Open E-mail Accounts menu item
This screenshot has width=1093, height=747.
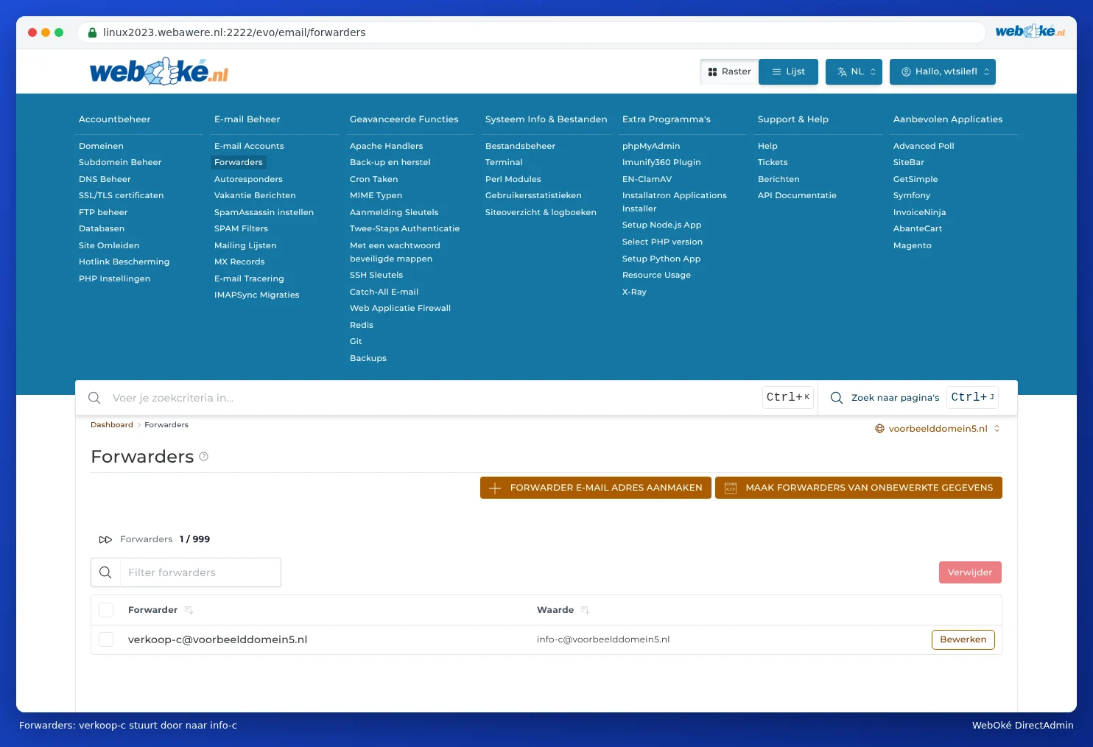tap(249, 146)
